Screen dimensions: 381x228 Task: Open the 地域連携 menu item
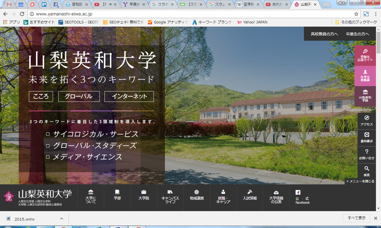click(197, 197)
